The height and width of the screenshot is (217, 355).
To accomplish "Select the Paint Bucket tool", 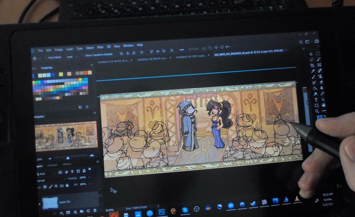I will [x=315, y=89].
